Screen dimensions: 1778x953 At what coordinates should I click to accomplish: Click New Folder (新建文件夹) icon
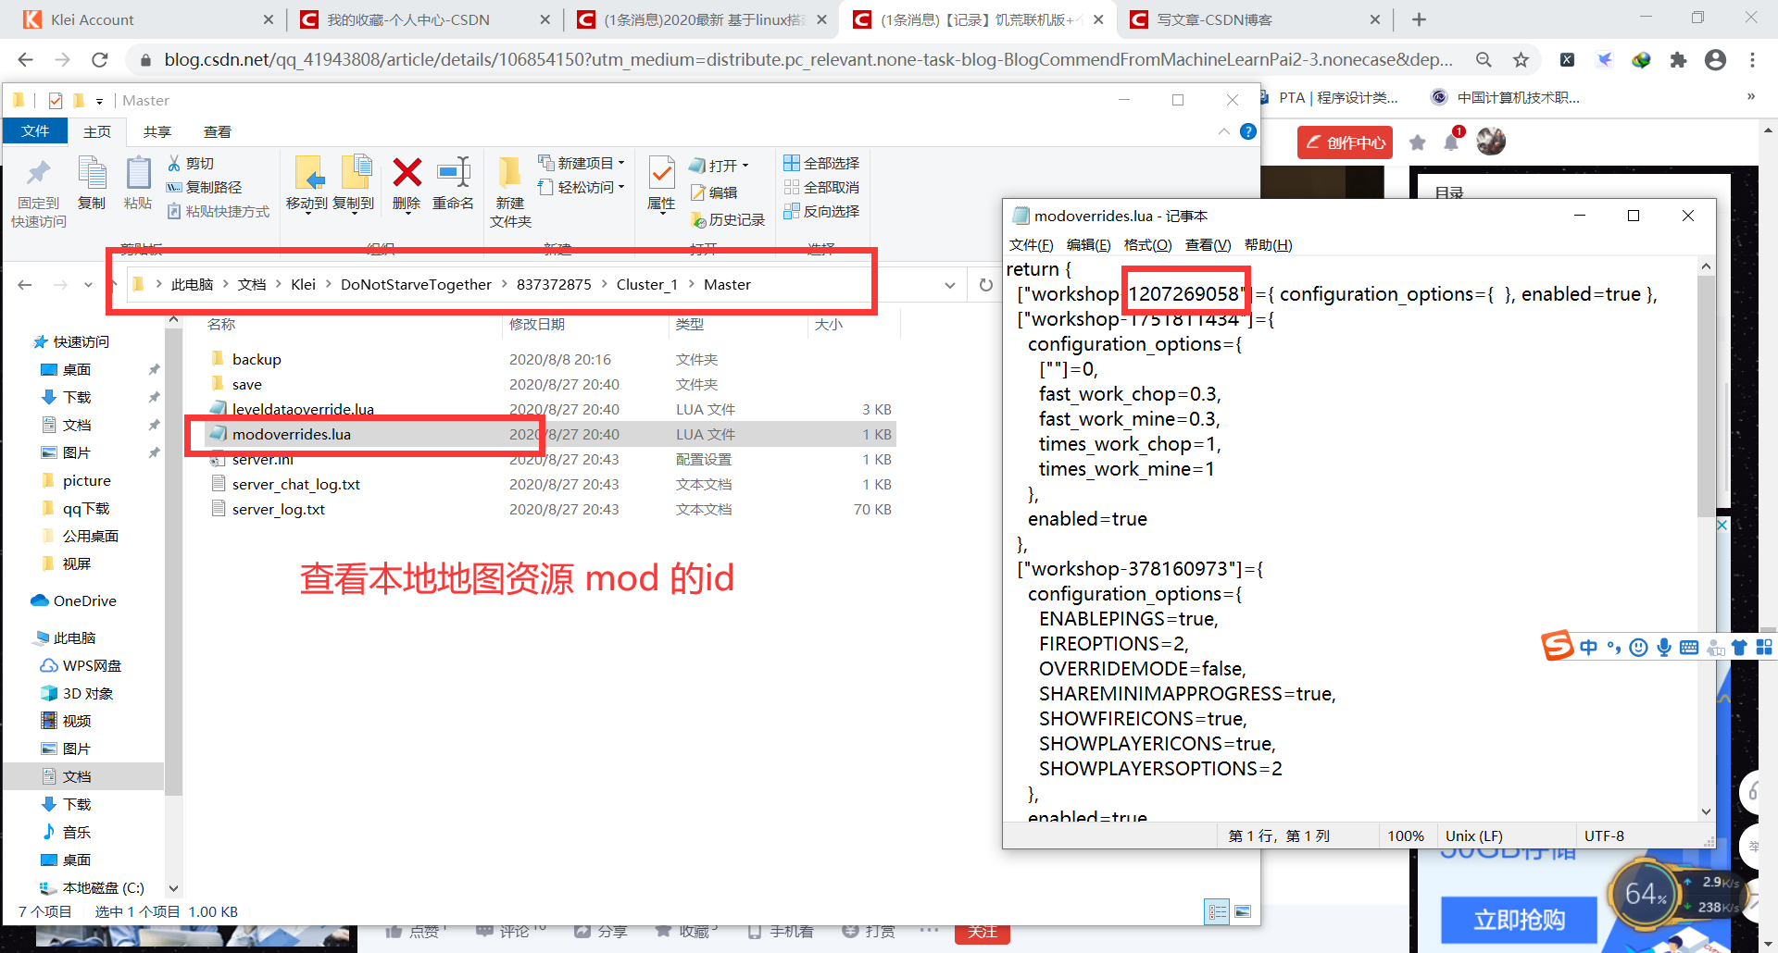point(509,173)
